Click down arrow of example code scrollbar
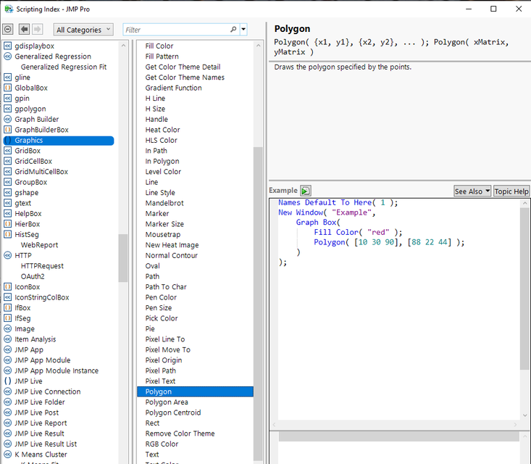The height and width of the screenshot is (464, 531). point(525,415)
